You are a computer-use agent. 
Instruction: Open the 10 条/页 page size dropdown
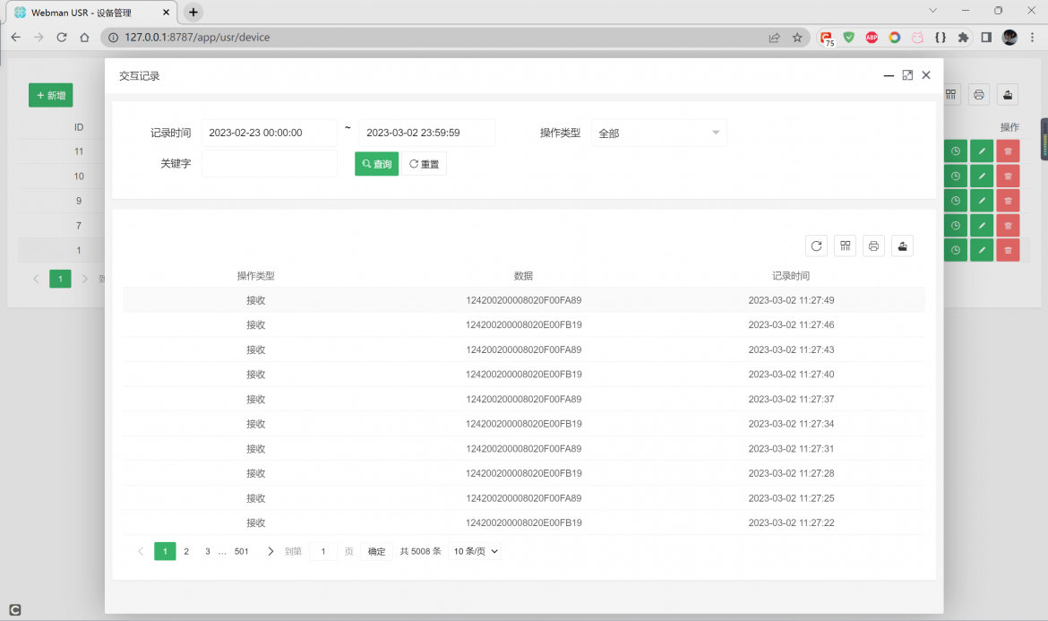click(476, 551)
